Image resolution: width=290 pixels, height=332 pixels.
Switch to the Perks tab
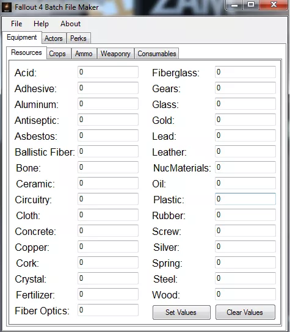(78, 38)
